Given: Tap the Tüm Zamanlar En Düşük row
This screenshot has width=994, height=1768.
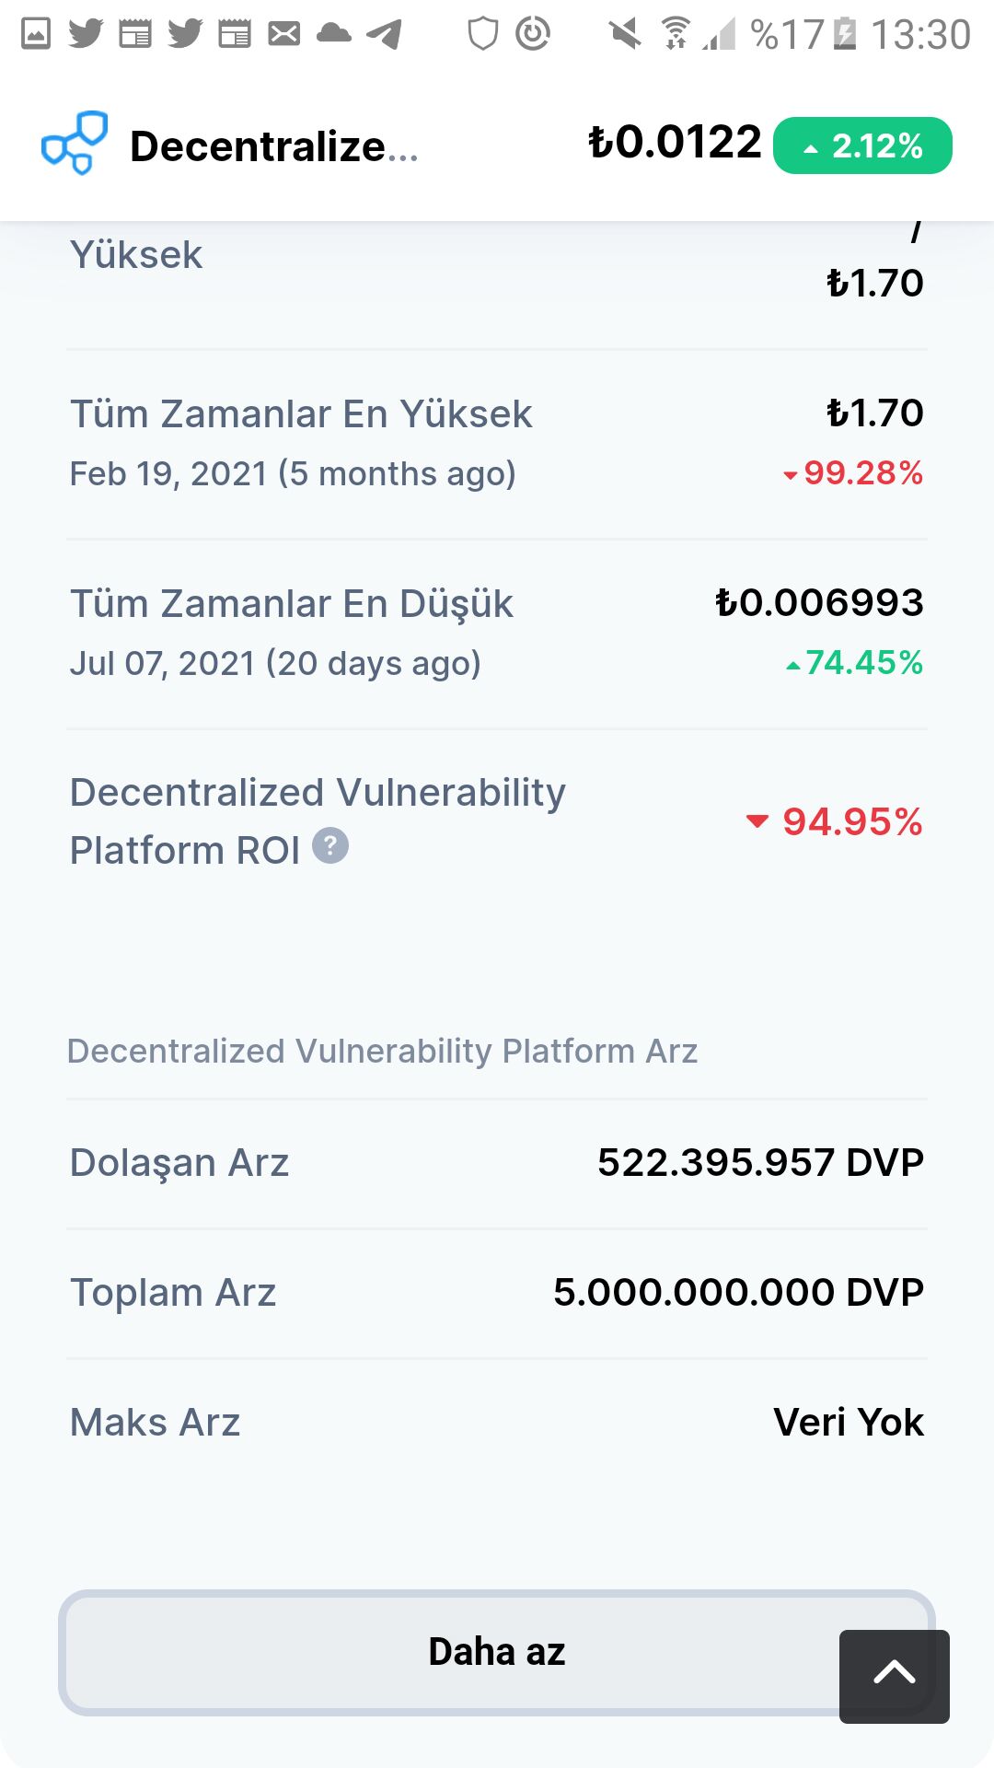Looking at the screenshot, I should [497, 633].
